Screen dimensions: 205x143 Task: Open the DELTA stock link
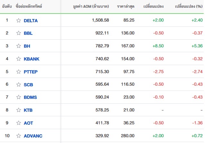point(31,21)
